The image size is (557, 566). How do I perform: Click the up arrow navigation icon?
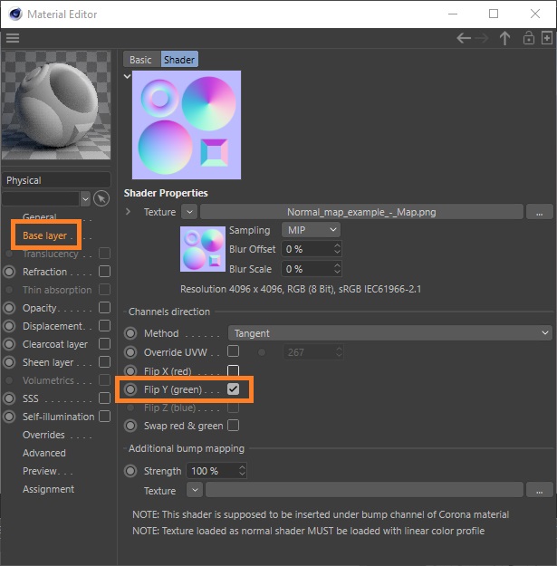click(504, 38)
